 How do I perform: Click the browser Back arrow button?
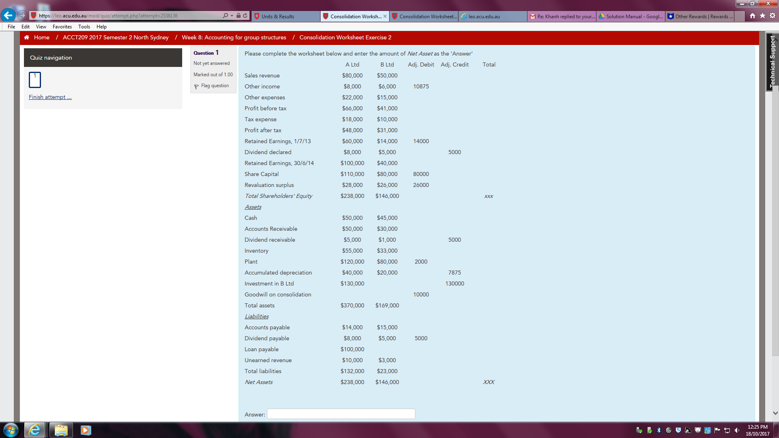[x=8, y=15]
